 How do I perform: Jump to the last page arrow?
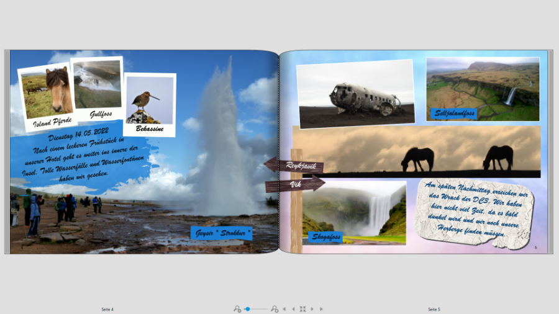point(321,309)
